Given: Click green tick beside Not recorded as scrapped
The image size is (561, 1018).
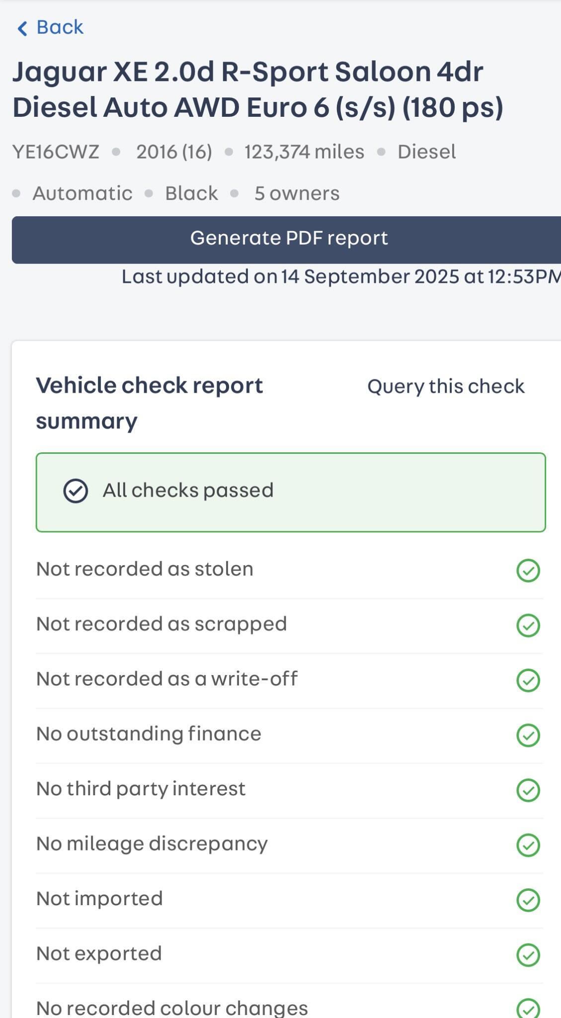Looking at the screenshot, I should click(x=528, y=625).
